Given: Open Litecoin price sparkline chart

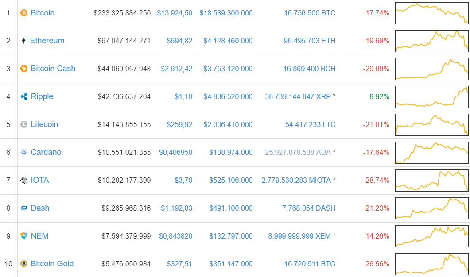Looking at the screenshot, I should [432, 125].
